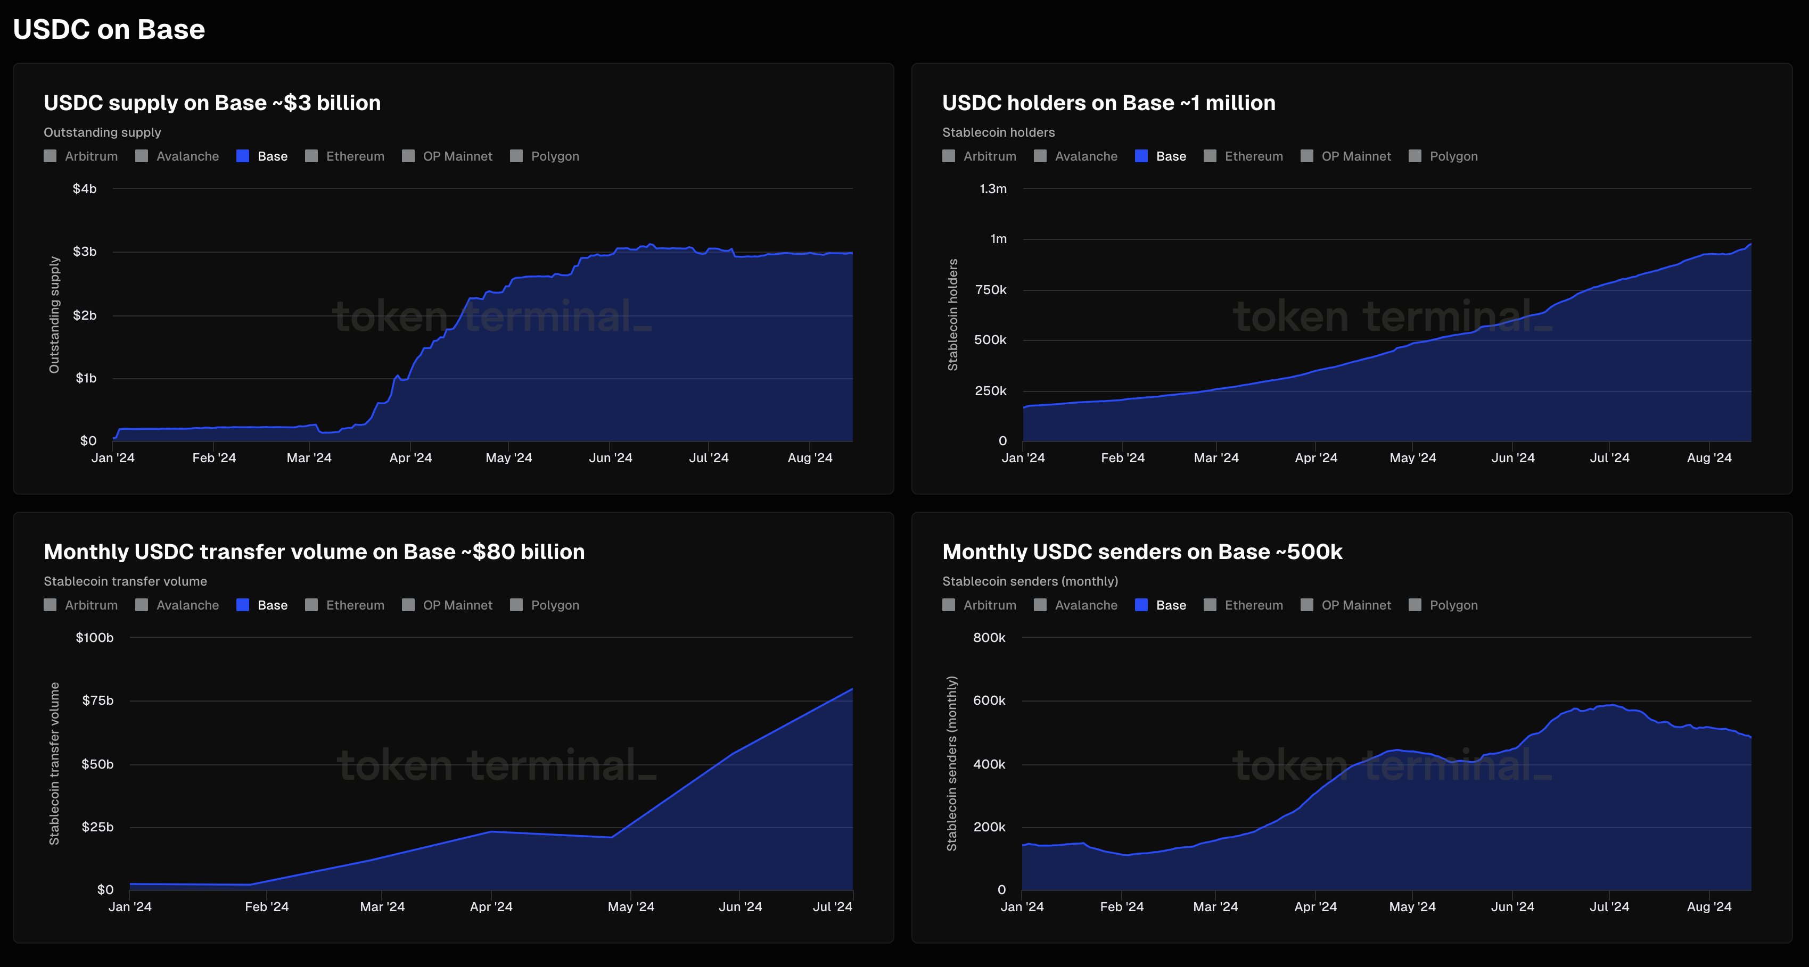Click Feb '24 tick in monthly senders chart

(1122, 907)
